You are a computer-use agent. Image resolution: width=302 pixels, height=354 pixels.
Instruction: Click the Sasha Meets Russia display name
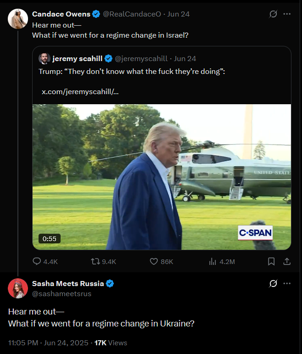[68, 283]
